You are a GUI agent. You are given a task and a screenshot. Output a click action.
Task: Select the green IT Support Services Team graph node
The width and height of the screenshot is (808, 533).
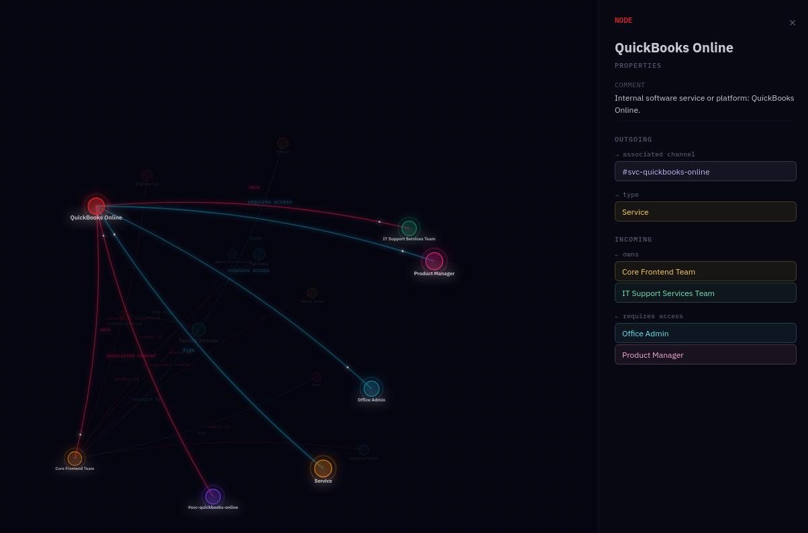(409, 228)
